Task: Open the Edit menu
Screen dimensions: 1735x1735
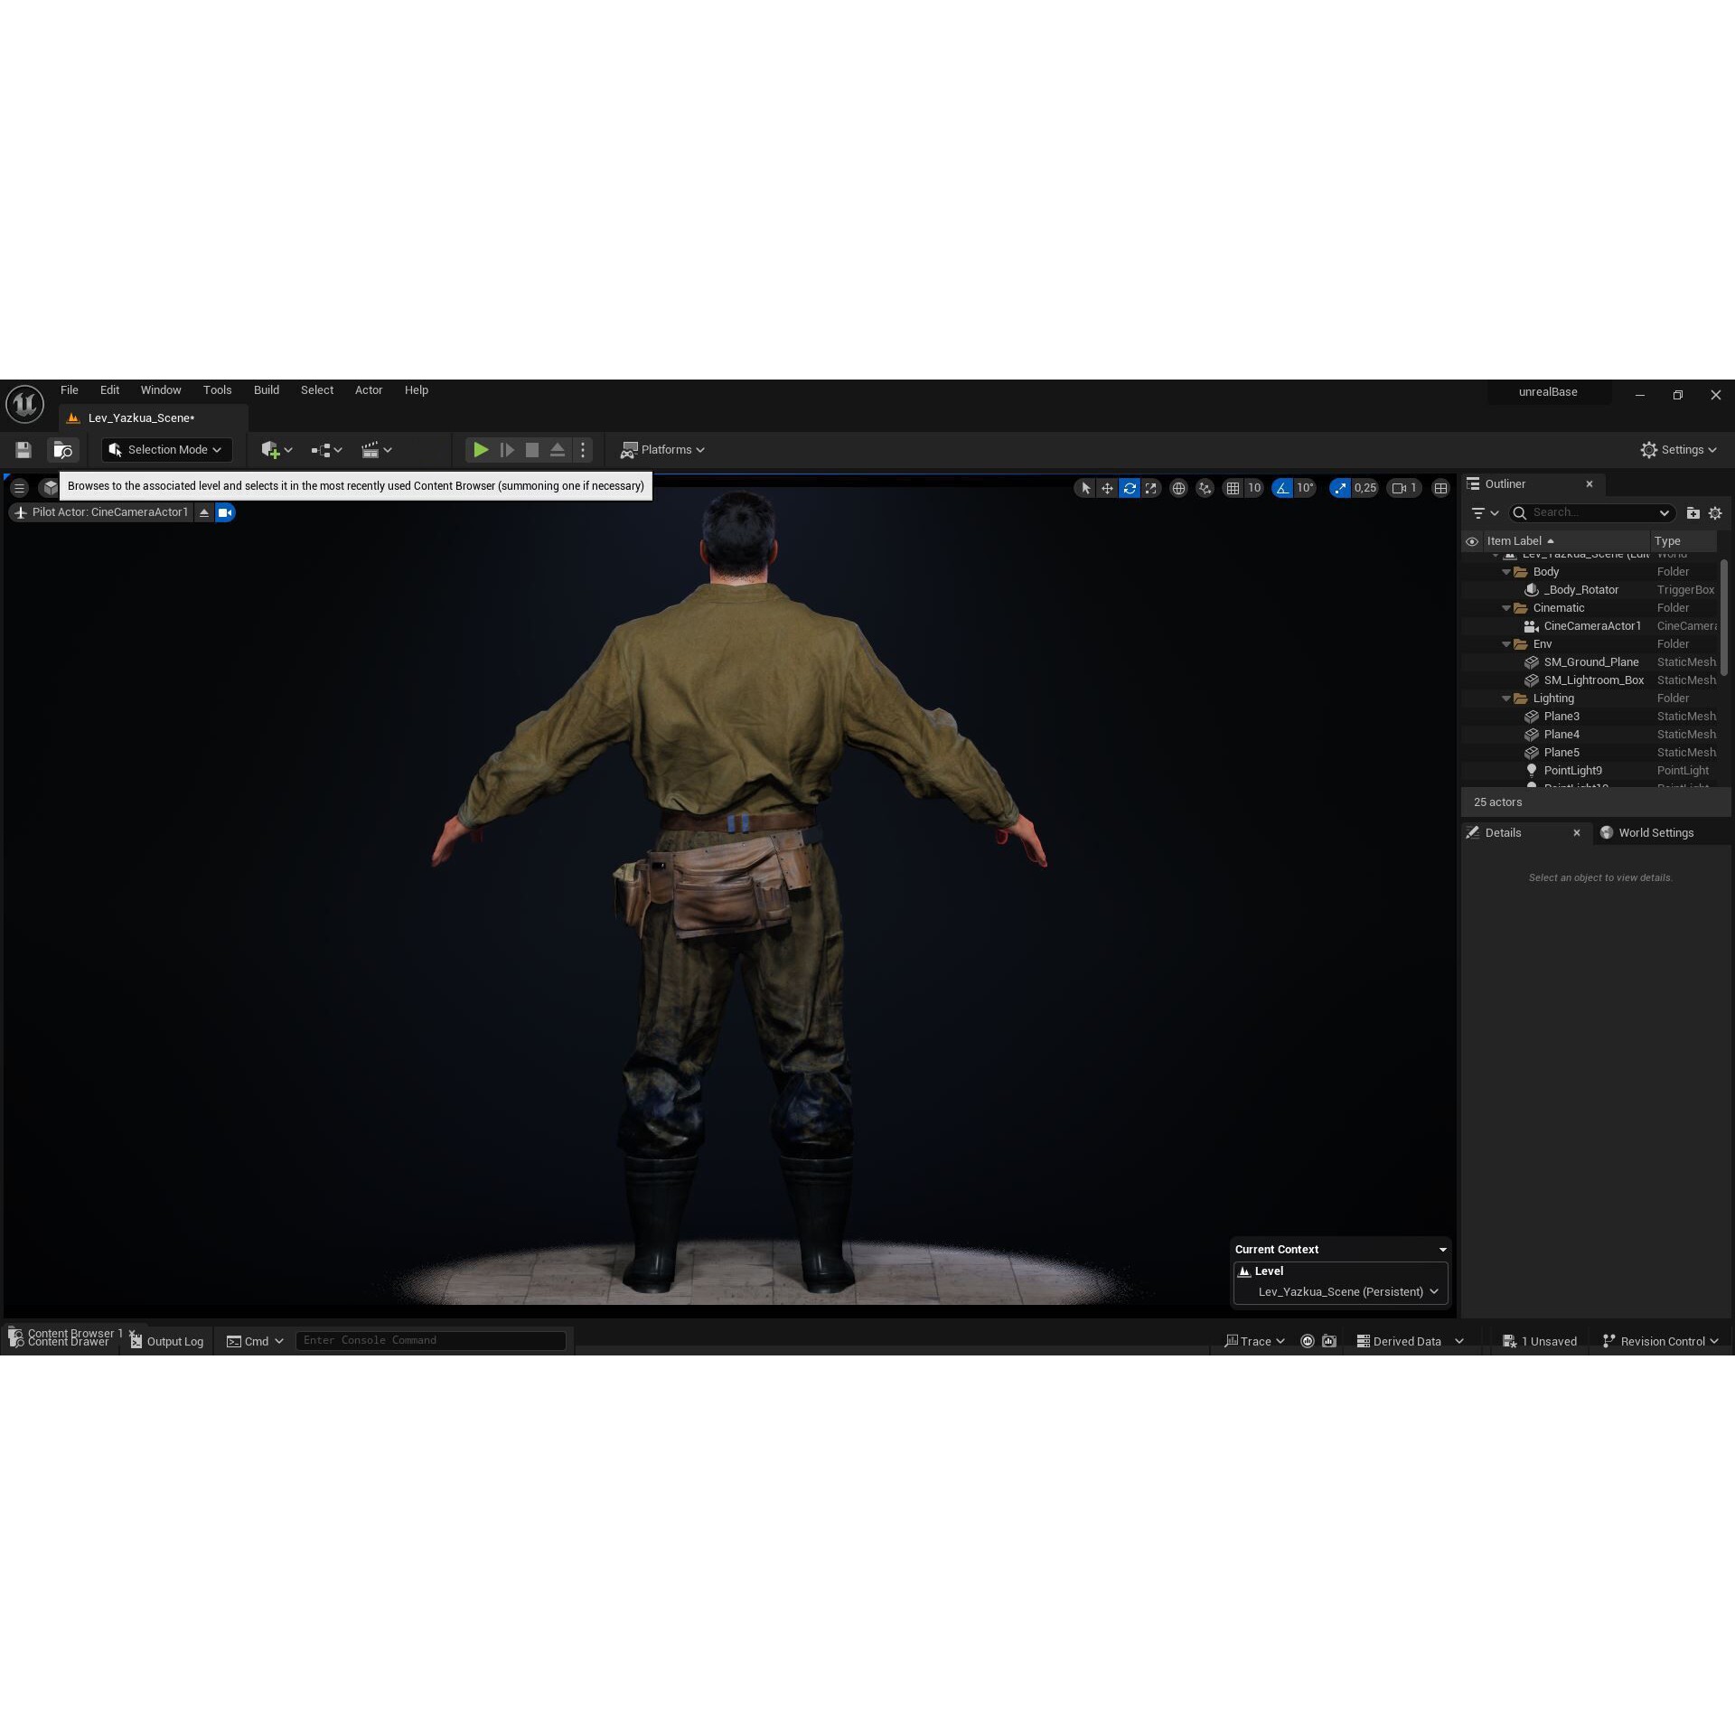Action: [x=109, y=389]
